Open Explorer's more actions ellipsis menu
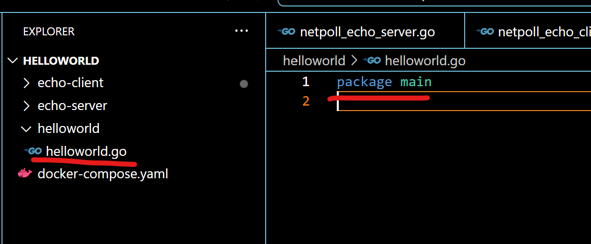Viewport: 591px width, 244px height. (x=241, y=31)
